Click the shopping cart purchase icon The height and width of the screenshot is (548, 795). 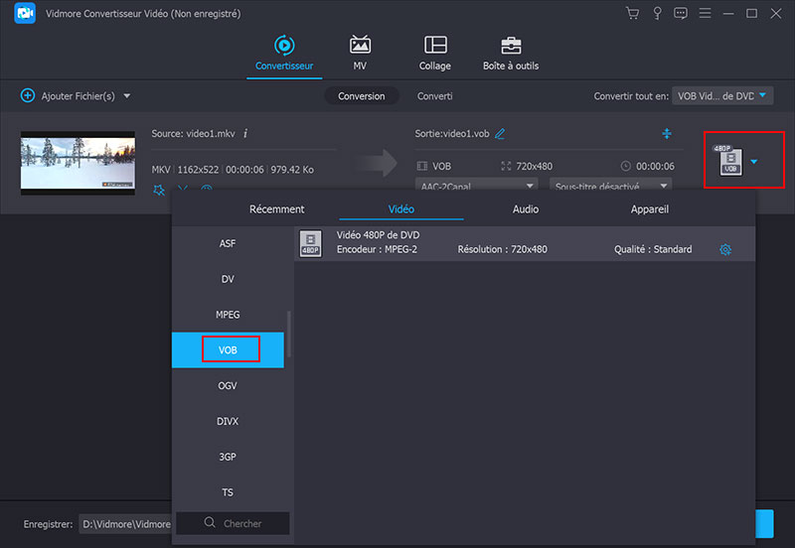pos(632,14)
